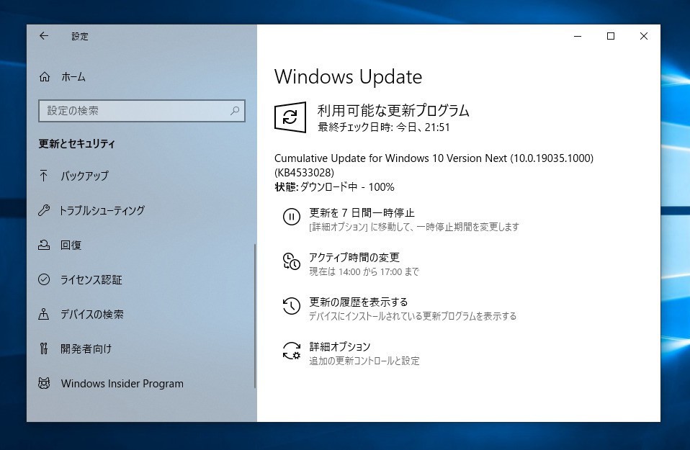
Task: Click the wrench icon for トラブルシューティング
Action: tap(43, 210)
